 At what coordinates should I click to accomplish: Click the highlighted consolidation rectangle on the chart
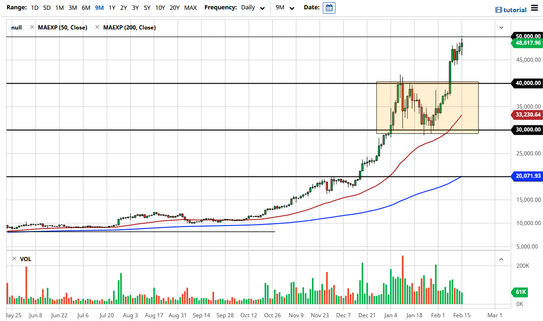coord(426,108)
